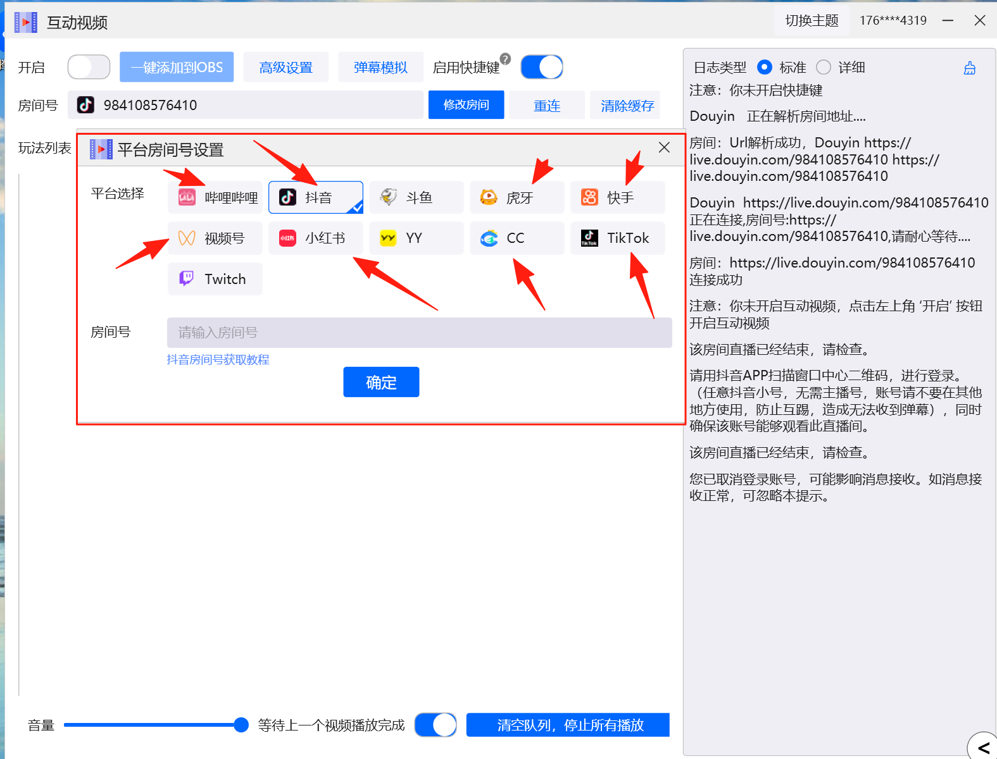Open 高级设置
997x759 pixels.
286,67
